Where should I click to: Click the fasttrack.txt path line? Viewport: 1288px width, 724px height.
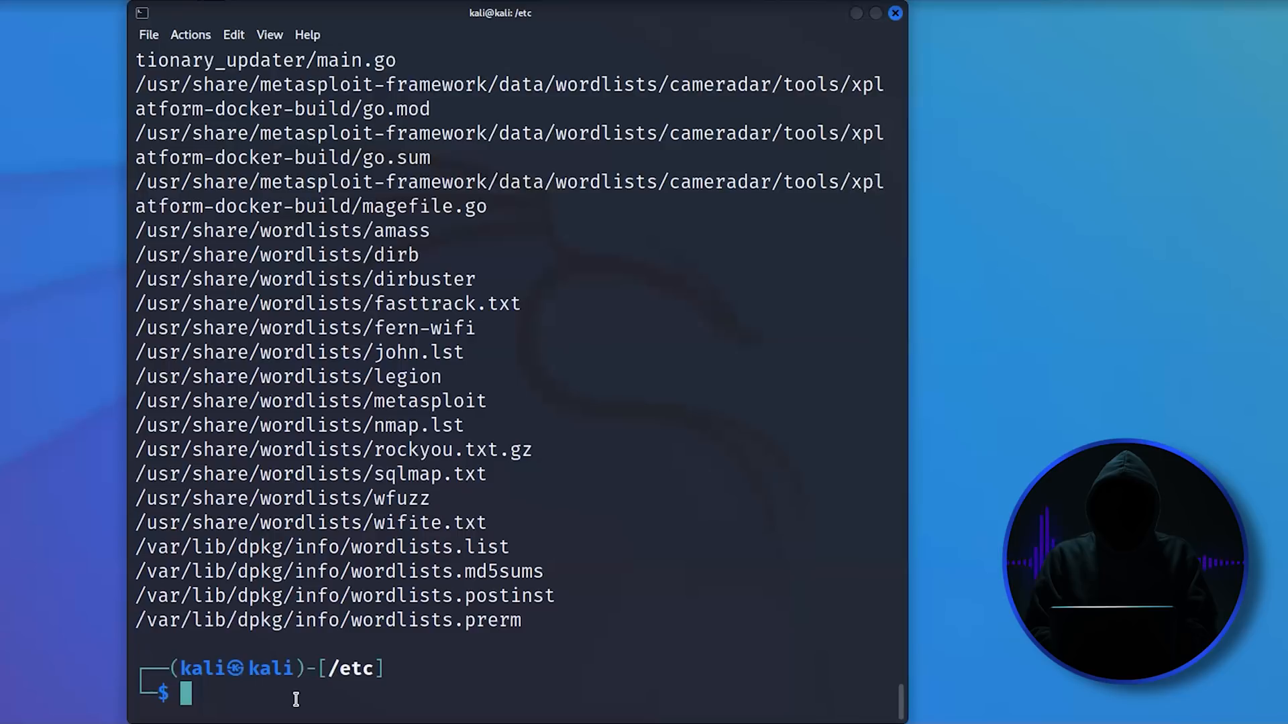[328, 304]
